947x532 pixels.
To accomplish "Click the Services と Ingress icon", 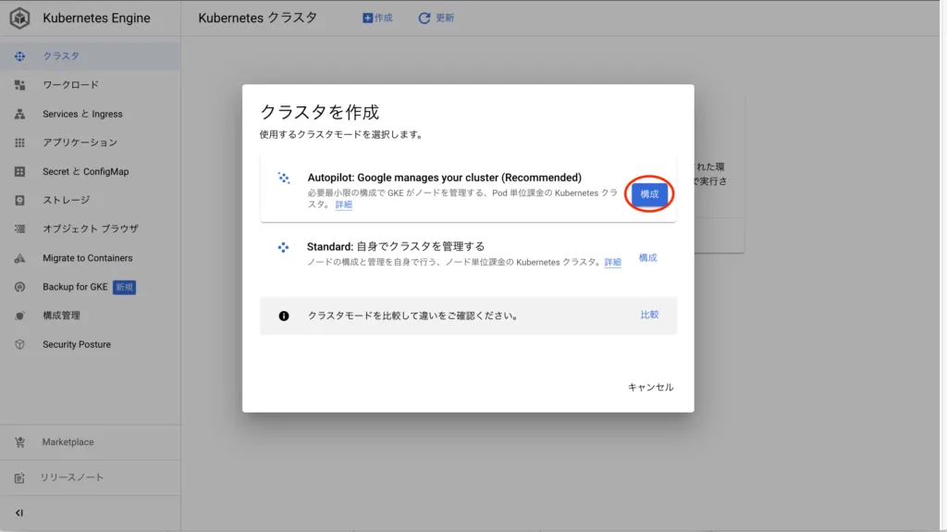I will (x=20, y=114).
